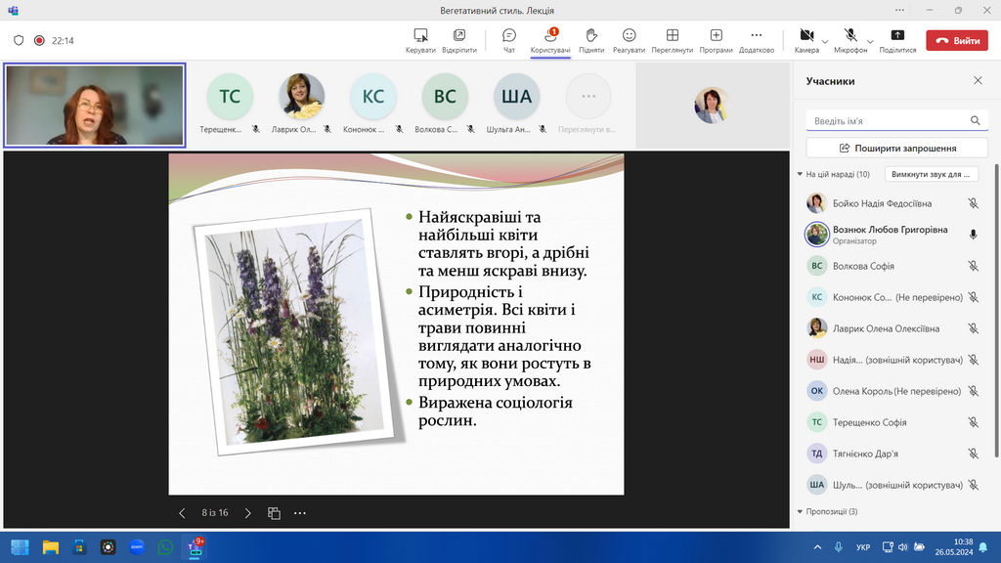Click the Pop out (Відкріпити) icon
The image size is (1001, 563).
point(458,36)
